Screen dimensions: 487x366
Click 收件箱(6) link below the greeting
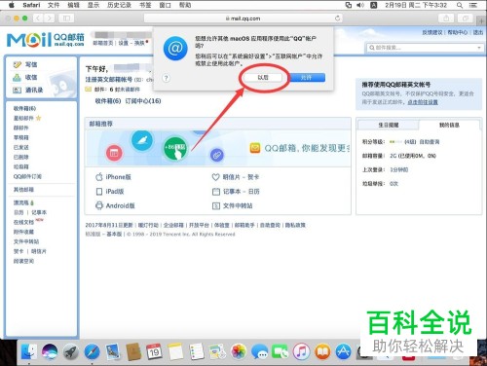pyautogui.click(x=108, y=101)
